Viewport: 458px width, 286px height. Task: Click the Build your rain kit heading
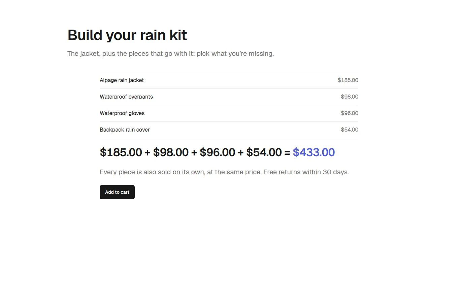tap(127, 35)
